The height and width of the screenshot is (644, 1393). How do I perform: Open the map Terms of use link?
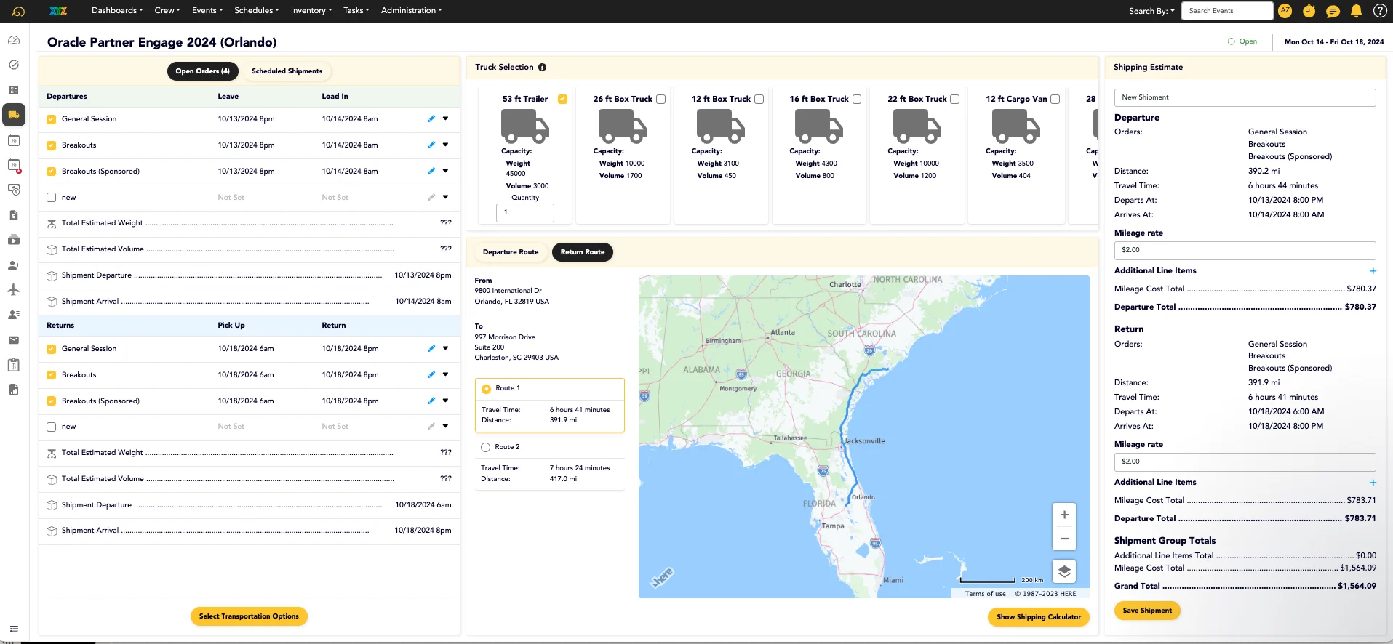pyautogui.click(x=986, y=594)
